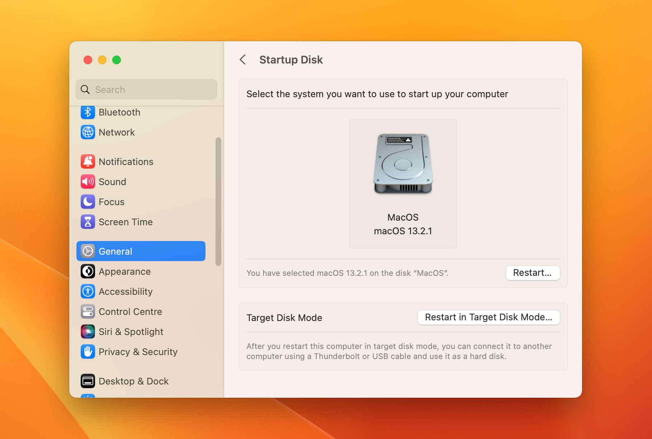
Task: Select the MacOS hard disk icon
Action: coord(403,164)
